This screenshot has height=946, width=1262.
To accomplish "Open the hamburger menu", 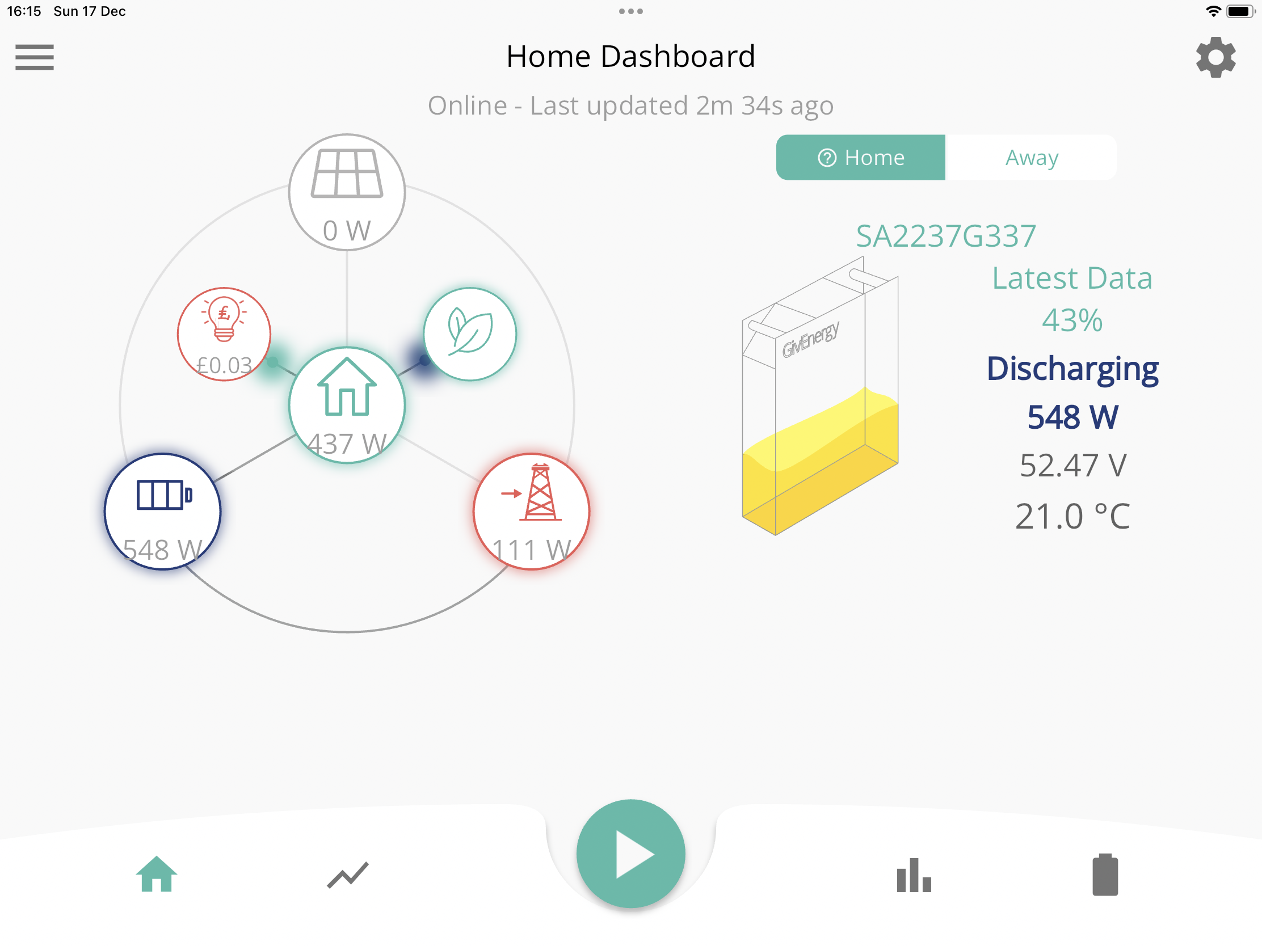I will tap(34, 57).
